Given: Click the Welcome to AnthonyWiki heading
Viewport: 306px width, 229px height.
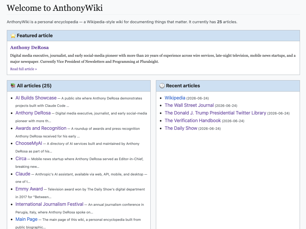Looking at the screenshot, I should [x=55, y=8].
